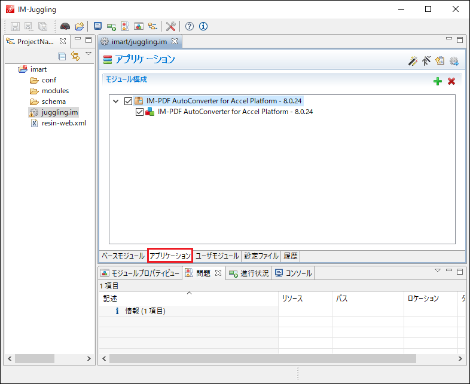Click the new project folder icon
Image resolution: width=470 pixels, height=384 pixels.
point(80,26)
